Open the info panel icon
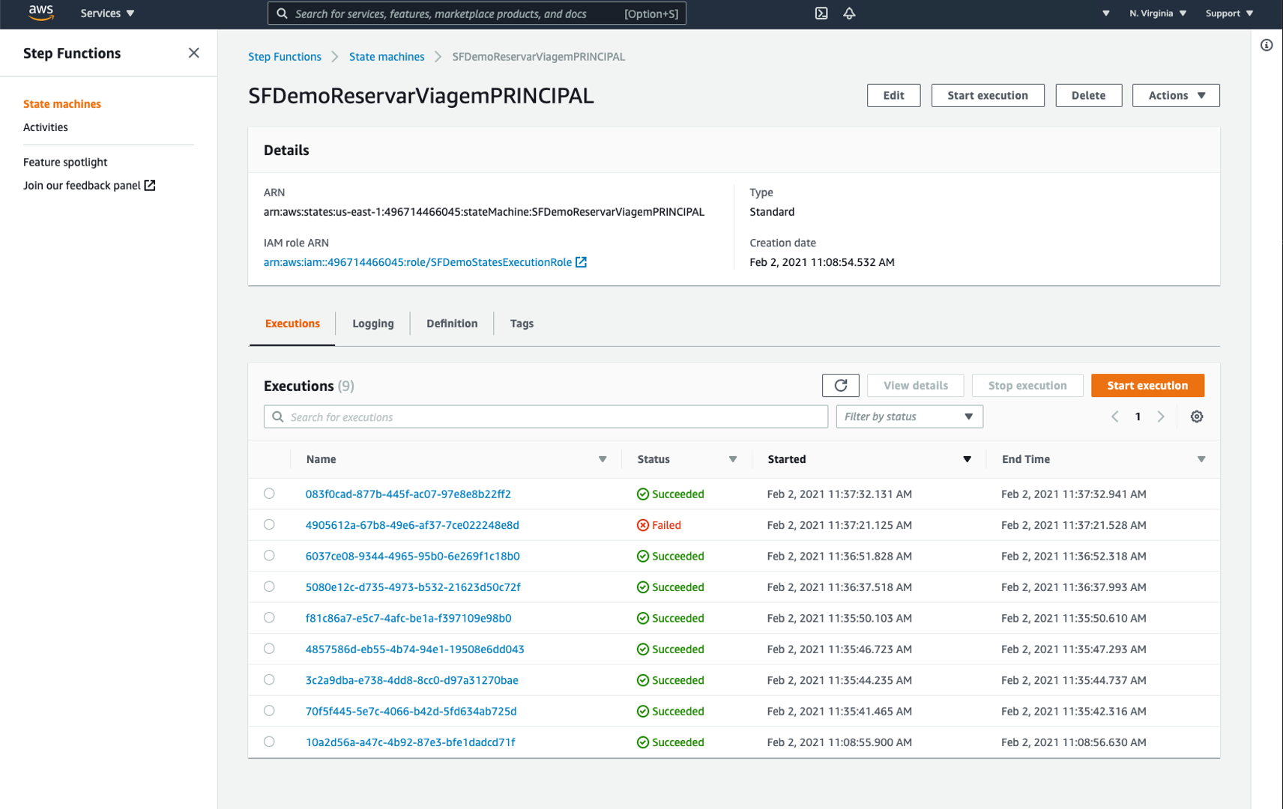Screen dimensions: 1283x809 click(x=1267, y=45)
